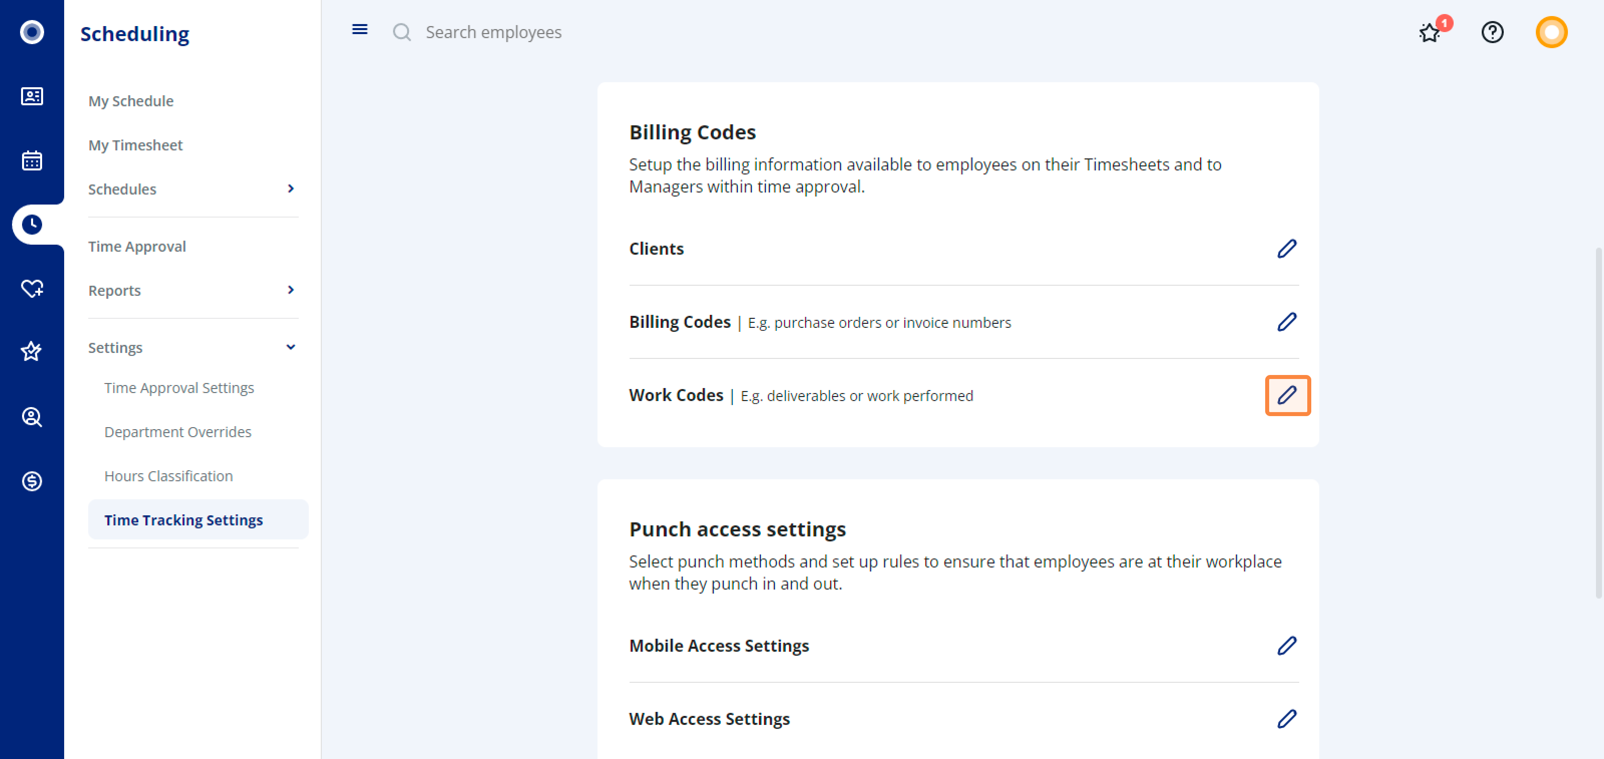
Task: Open the person search recruiting icon in the rail
Action: [32, 417]
